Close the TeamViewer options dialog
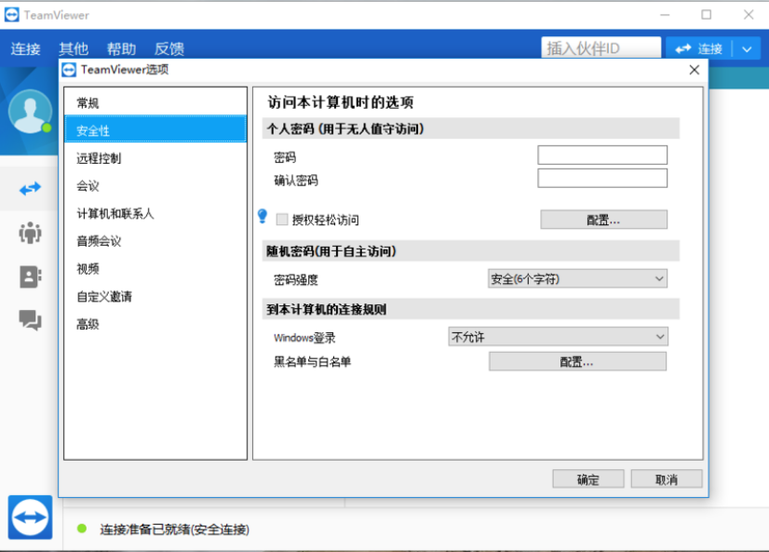Screen dimensions: 769x552 [x=694, y=70]
